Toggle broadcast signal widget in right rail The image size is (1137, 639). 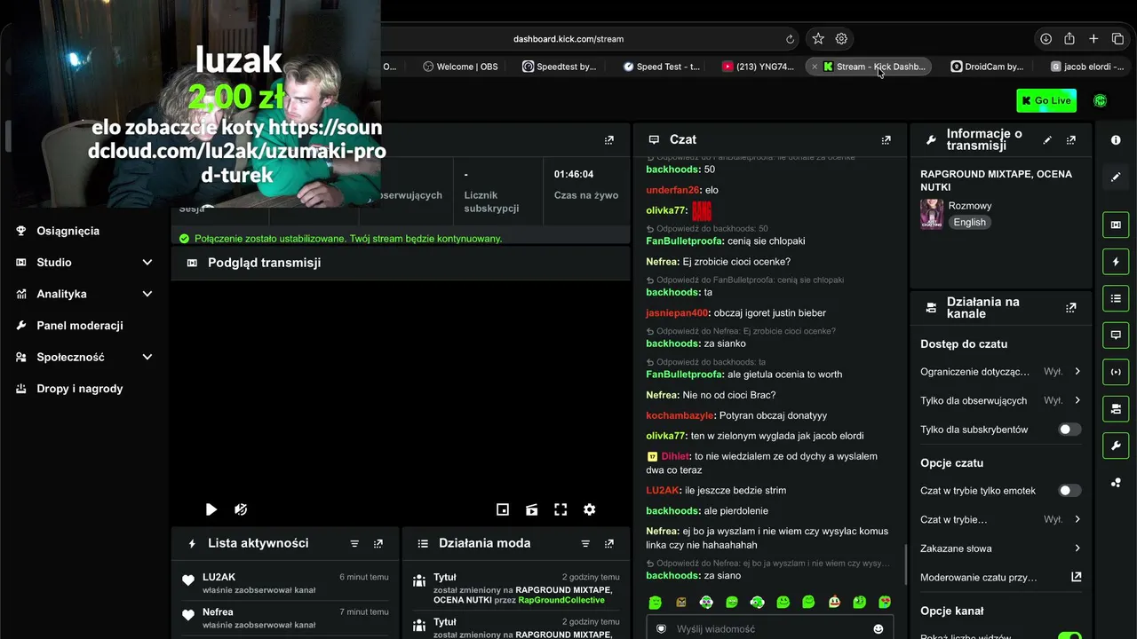point(1116,372)
